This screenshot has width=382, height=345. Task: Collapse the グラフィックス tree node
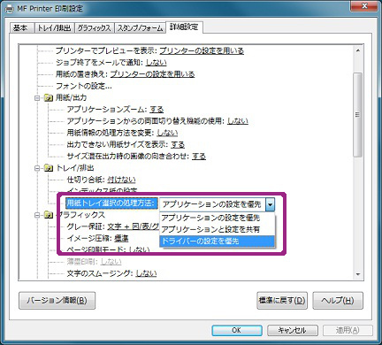pyautogui.click(x=37, y=215)
